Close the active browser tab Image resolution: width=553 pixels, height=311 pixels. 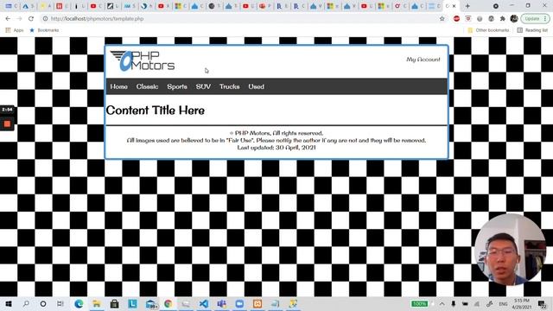pos(454,6)
